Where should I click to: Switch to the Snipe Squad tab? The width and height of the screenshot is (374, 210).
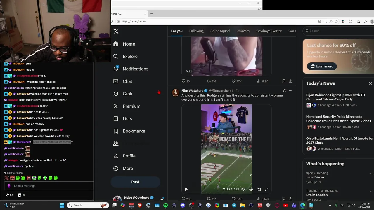click(x=220, y=31)
